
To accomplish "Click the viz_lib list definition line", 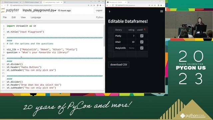I will 42,50.
